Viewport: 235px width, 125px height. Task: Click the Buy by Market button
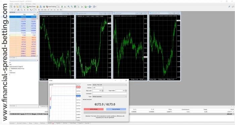[116, 109]
